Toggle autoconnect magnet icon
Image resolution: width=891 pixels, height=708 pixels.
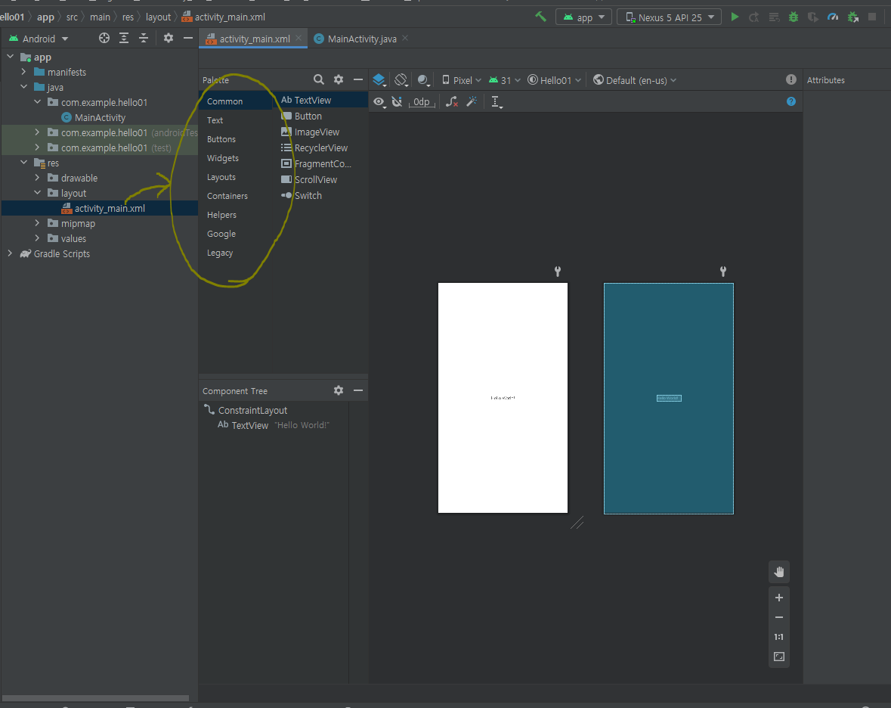click(x=398, y=102)
